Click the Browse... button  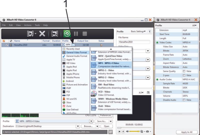coord(88,126)
